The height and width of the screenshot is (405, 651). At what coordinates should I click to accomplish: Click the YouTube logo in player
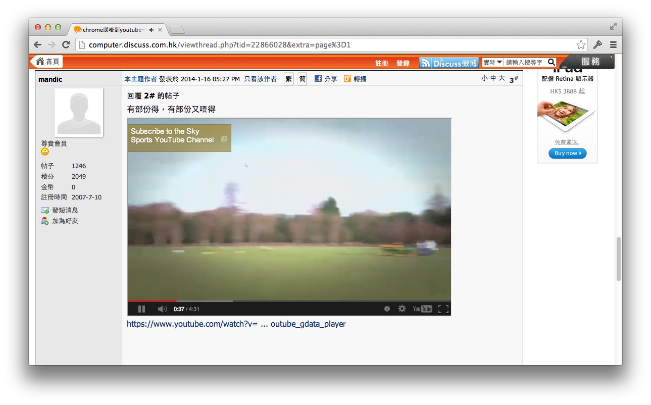[422, 309]
